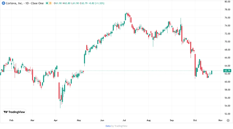
Task: Click the Feb label on time axis
Action: (11, 120)
